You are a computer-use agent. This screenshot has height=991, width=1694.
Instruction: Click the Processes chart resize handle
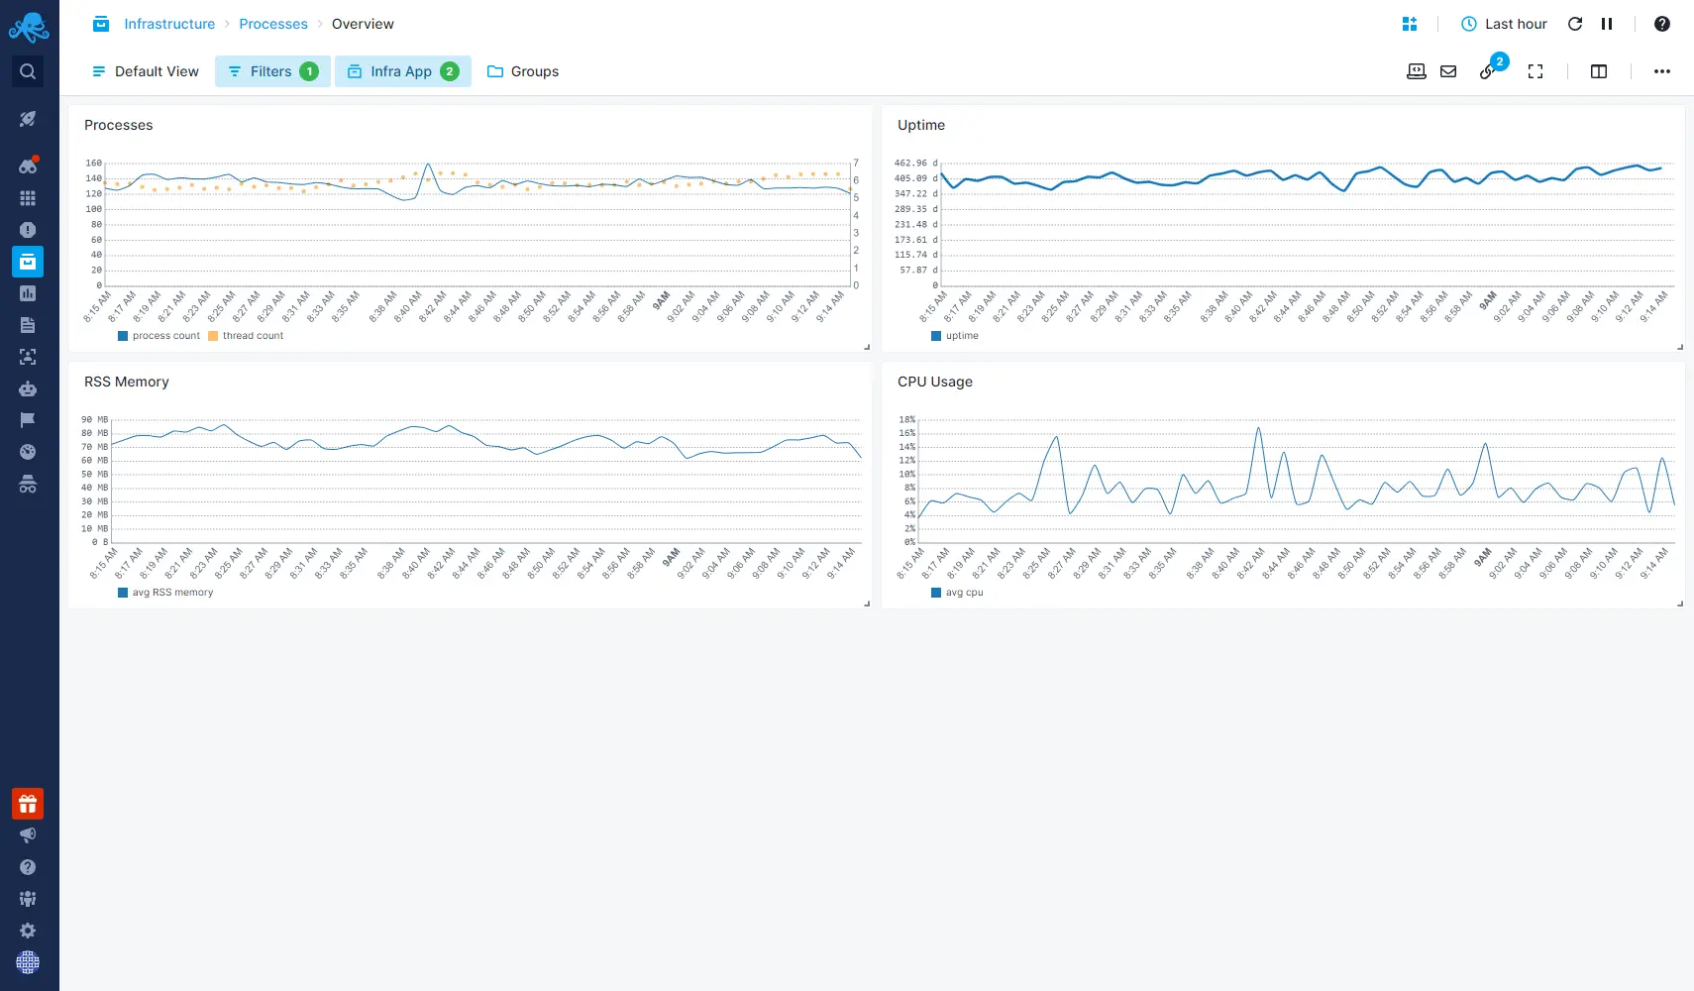(x=867, y=347)
